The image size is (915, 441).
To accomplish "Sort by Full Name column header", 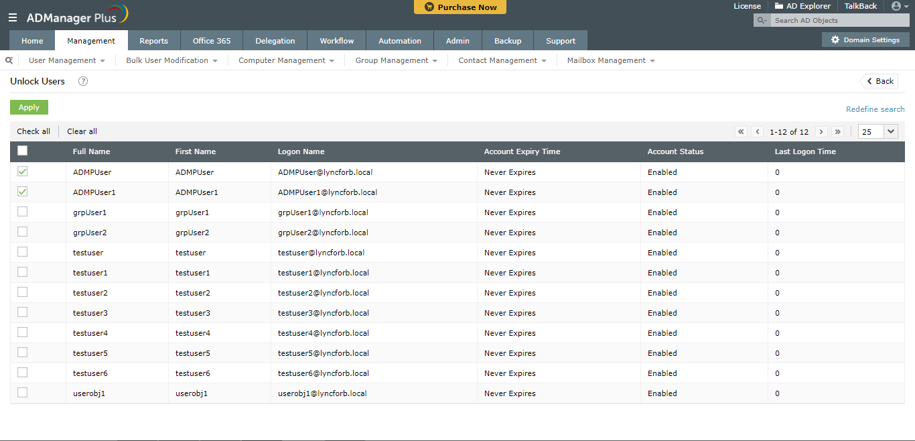I will [91, 151].
